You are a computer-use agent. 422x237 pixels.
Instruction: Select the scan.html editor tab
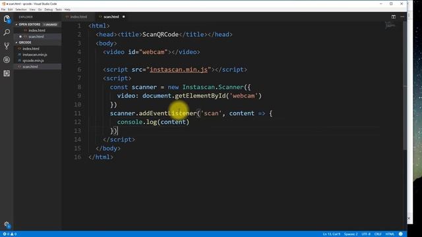pyautogui.click(x=111, y=16)
